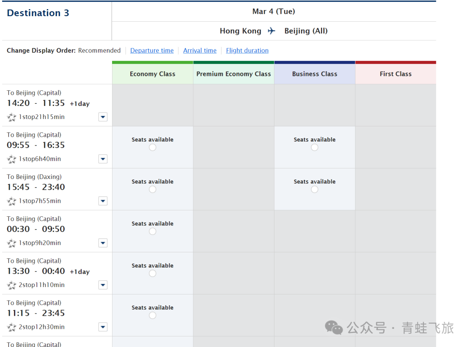Viewport: 469px width, 347px height.
Task: Click the 2stop11h10min duration text
Action: (x=42, y=285)
